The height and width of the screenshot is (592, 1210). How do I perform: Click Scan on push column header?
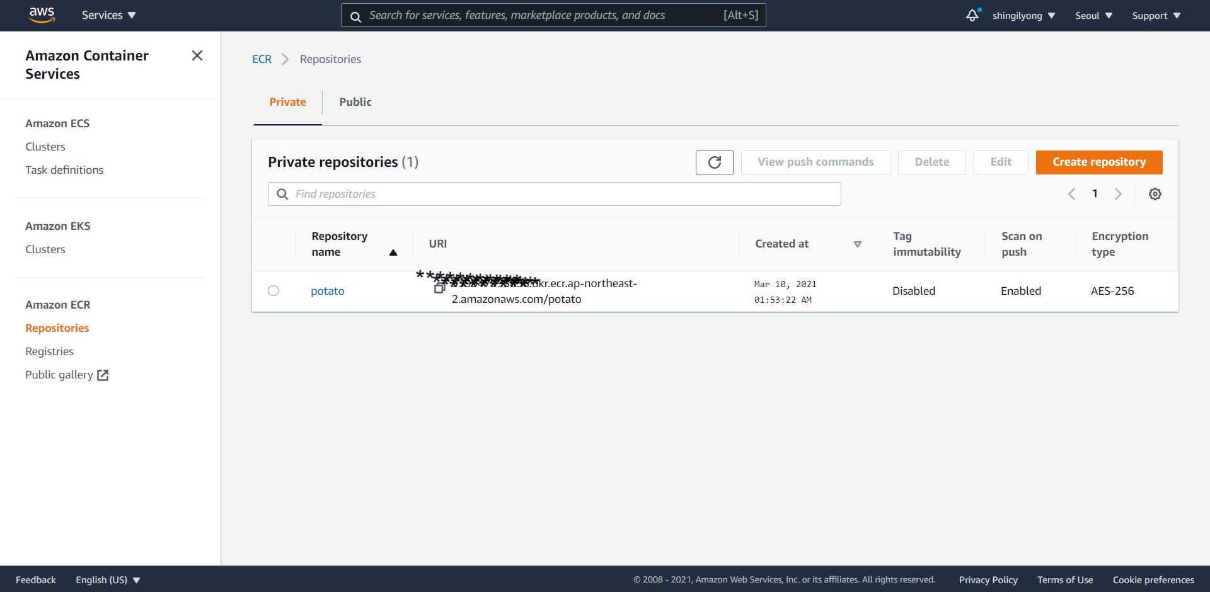click(1022, 244)
